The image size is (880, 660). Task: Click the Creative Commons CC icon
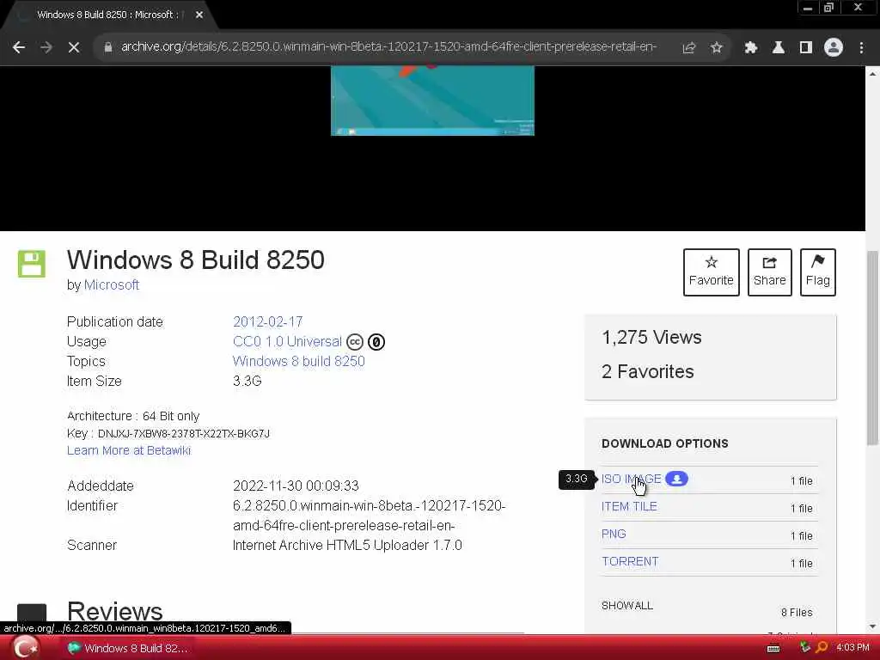tap(355, 342)
